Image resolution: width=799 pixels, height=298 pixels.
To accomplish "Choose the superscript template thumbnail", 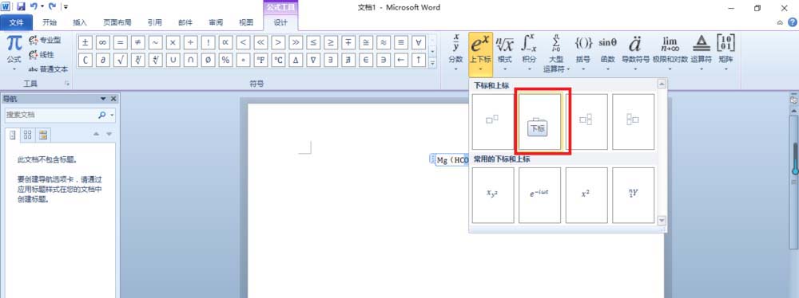I will point(492,122).
